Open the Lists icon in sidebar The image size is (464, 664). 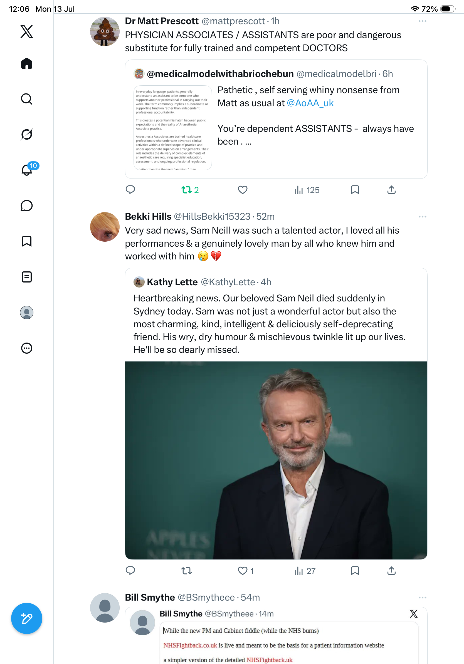[27, 277]
